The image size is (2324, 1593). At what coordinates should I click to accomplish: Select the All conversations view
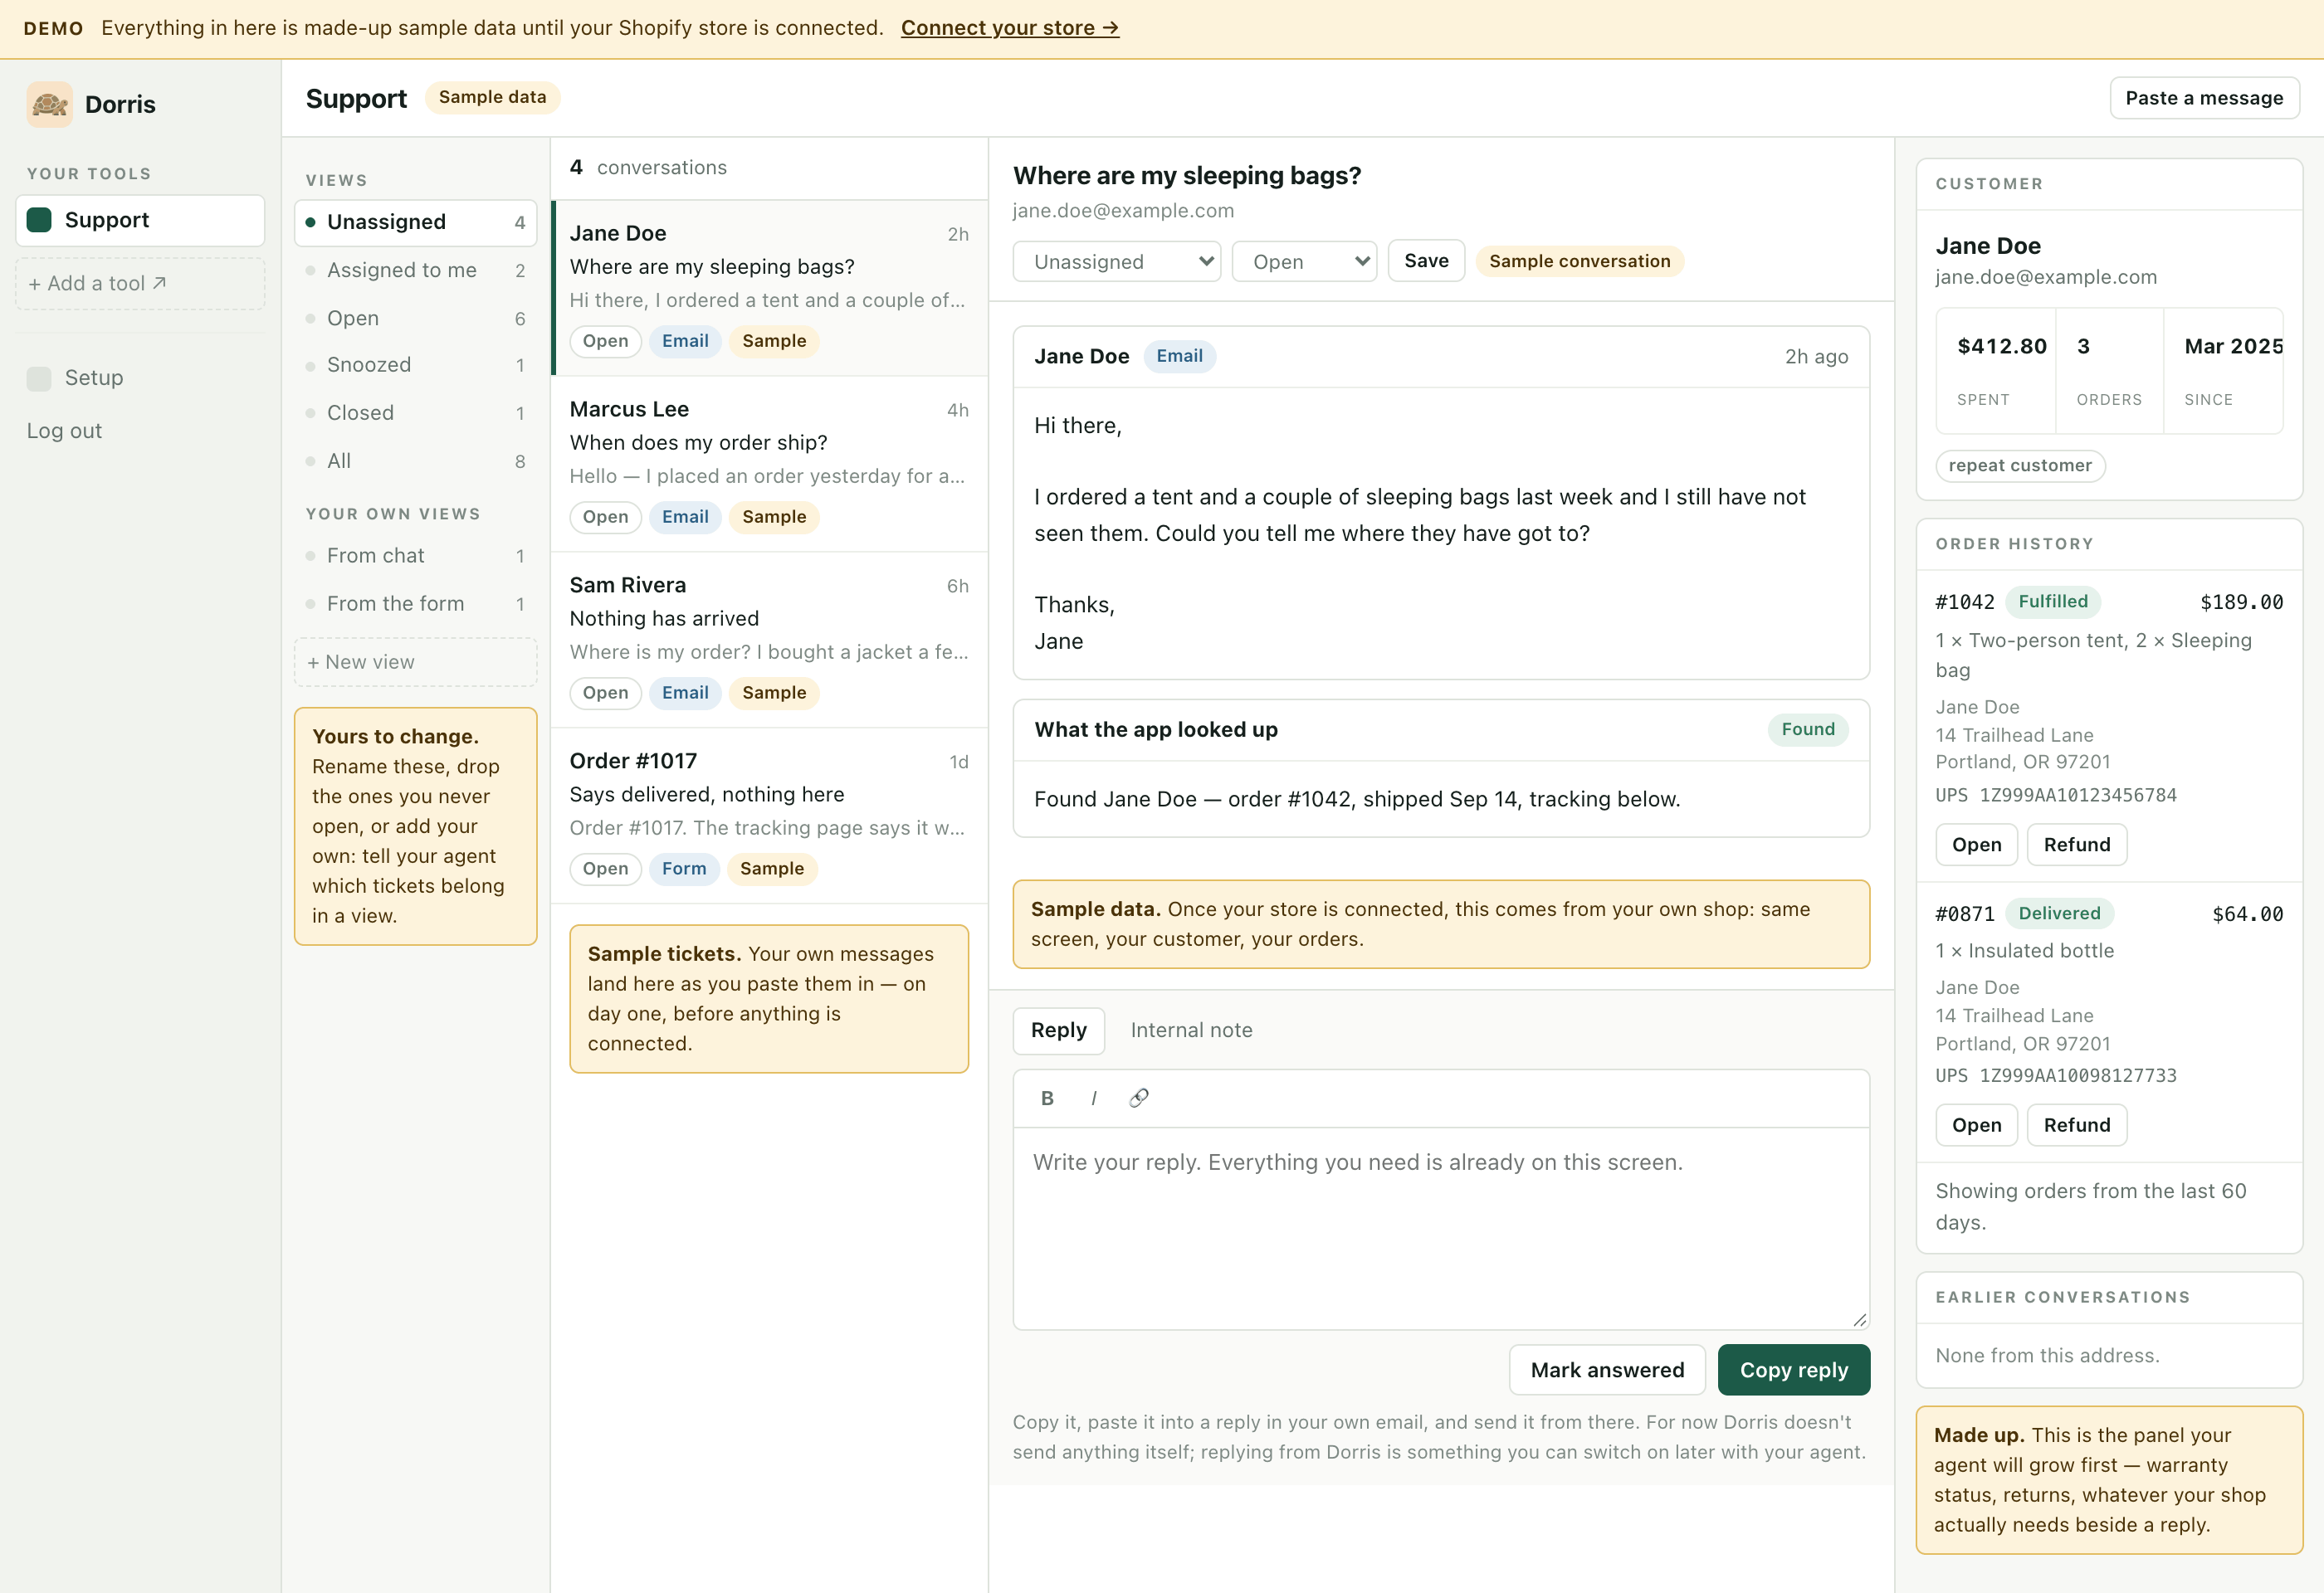pyautogui.click(x=415, y=460)
